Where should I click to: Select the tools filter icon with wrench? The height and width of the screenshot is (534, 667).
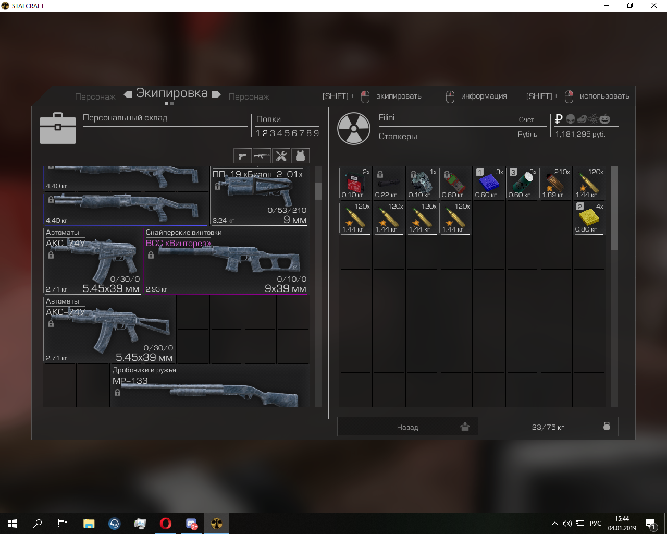tap(281, 156)
